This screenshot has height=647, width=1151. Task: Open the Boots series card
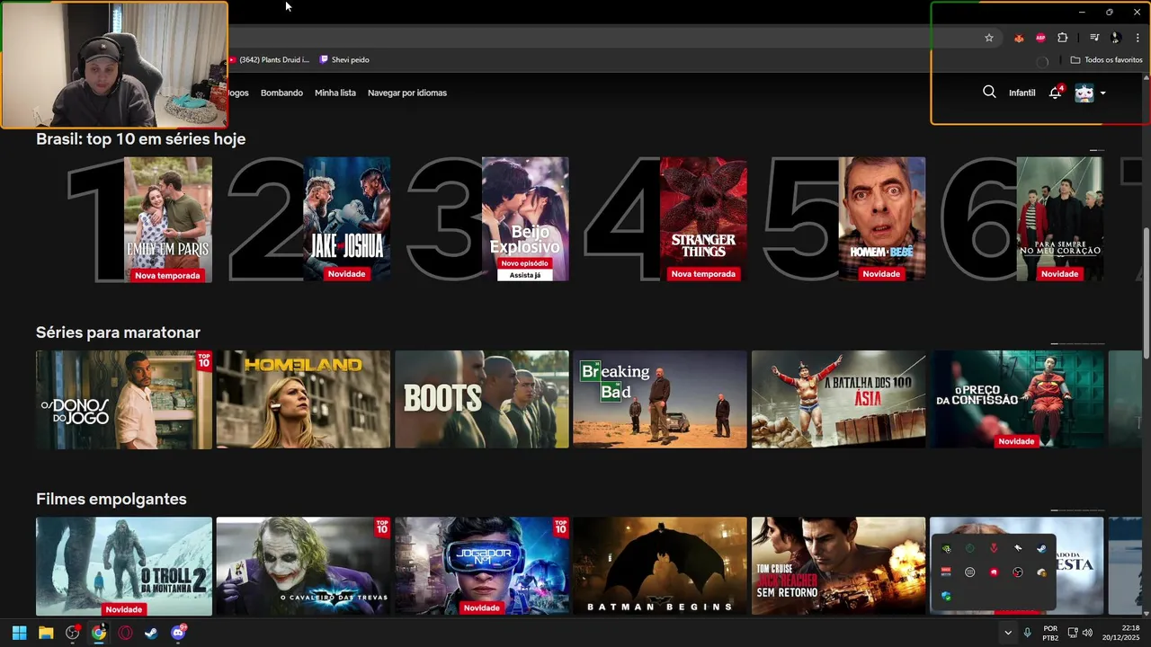coord(482,399)
